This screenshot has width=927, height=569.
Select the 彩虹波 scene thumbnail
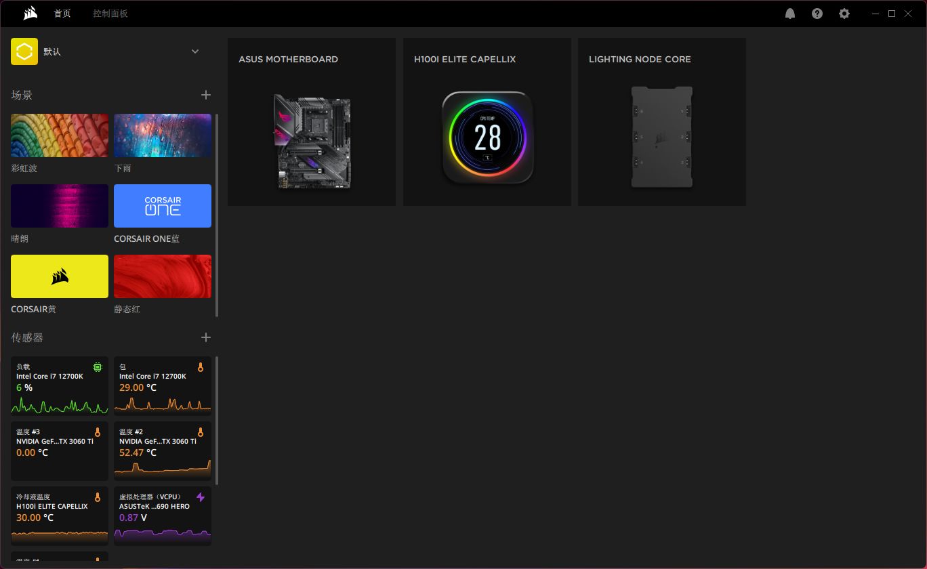click(x=60, y=135)
